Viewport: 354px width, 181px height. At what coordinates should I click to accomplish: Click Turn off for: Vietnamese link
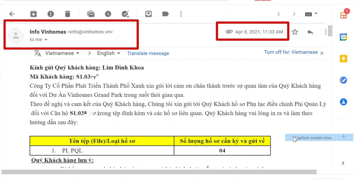pyautogui.click(x=291, y=52)
